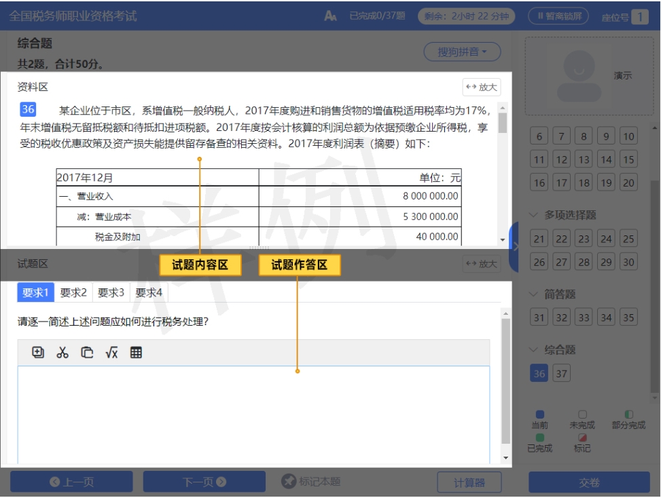Submit the exam with 交卷 button
Image resolution: width=661 pixels, height=498 pixels.
[589, 482]
